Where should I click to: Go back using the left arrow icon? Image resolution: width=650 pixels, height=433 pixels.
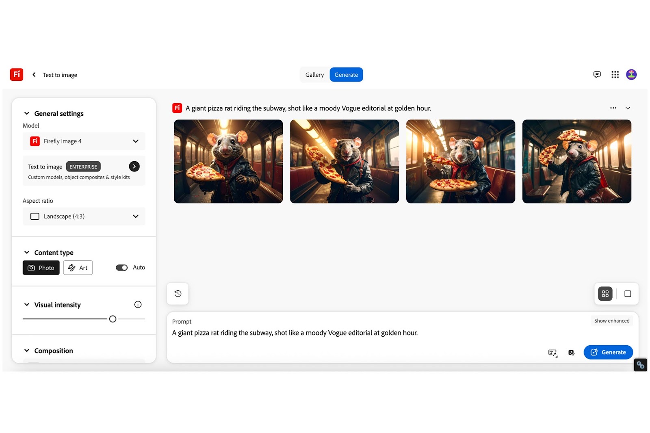tap(34, 75)
